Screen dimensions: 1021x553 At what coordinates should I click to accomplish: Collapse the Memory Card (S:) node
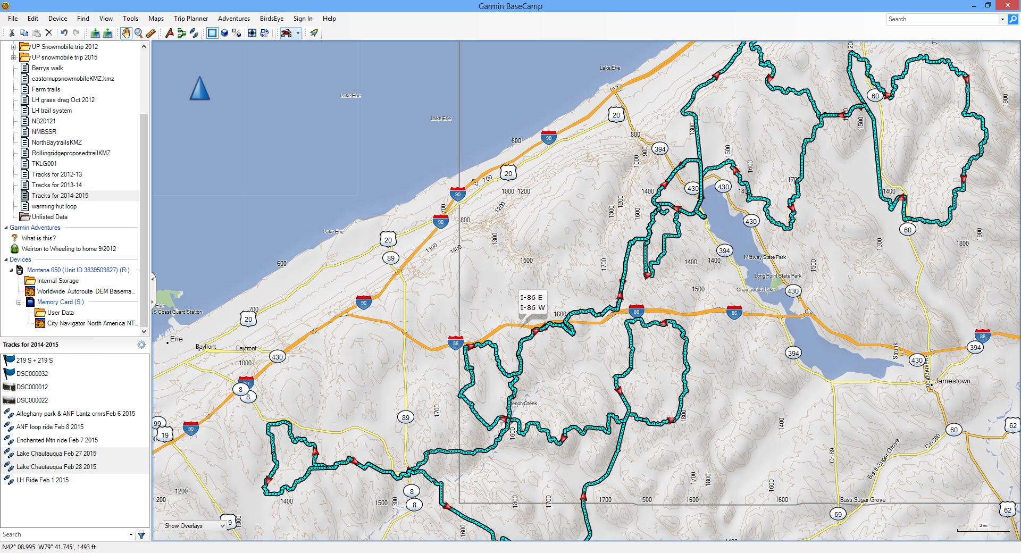coord(19,302)
